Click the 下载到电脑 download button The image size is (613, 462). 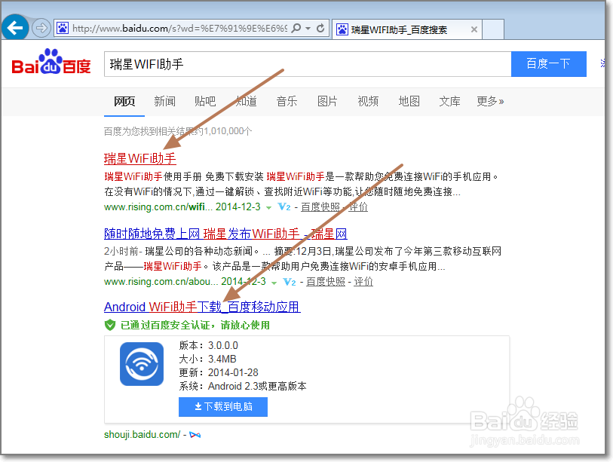coord(223,407)
